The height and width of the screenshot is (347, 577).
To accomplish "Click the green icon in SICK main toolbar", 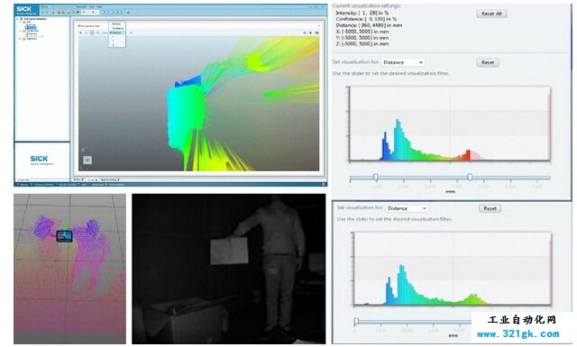I will 128,12.
